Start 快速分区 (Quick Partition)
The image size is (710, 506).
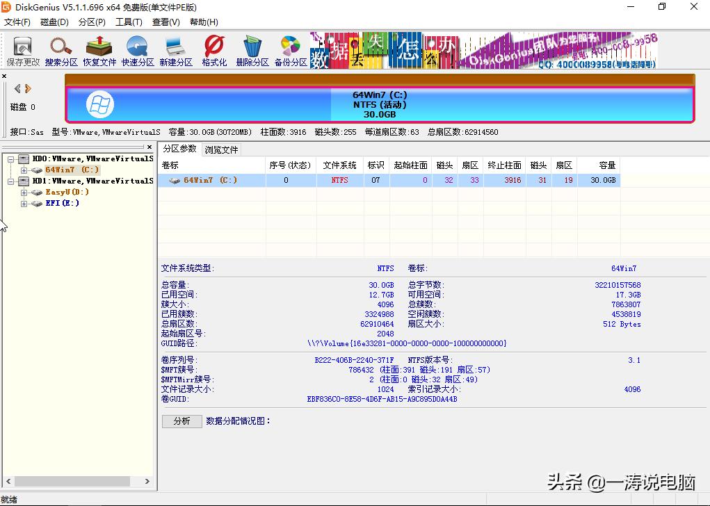[x=137, y=50]
